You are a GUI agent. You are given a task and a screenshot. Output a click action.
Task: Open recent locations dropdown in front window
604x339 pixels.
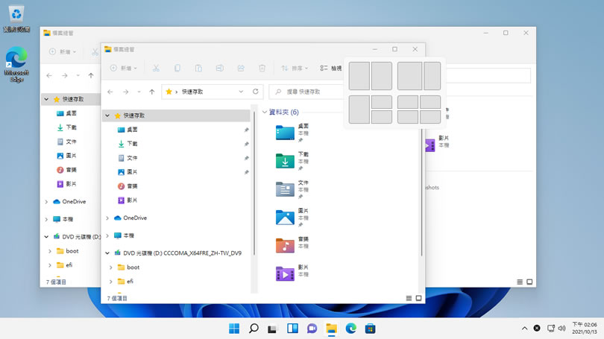[139, 92]
